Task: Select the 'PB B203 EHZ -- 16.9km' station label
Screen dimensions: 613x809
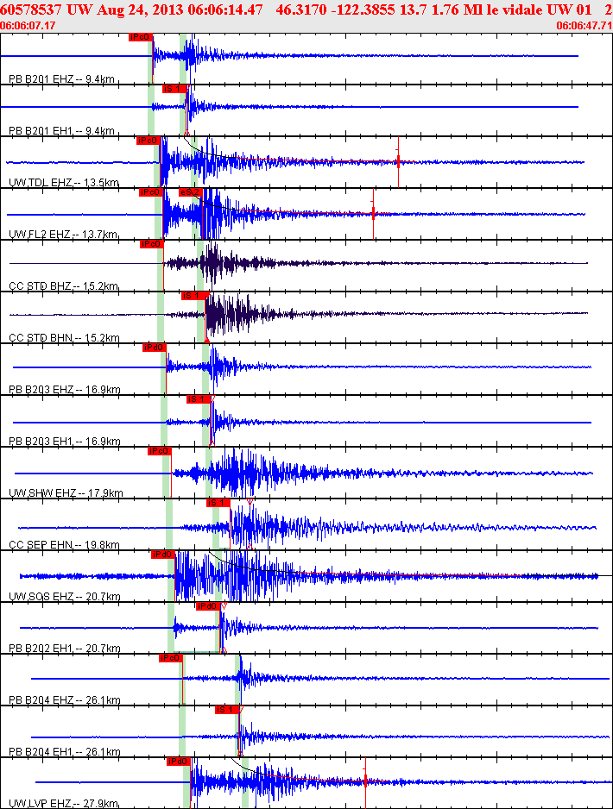Action: 65,389
